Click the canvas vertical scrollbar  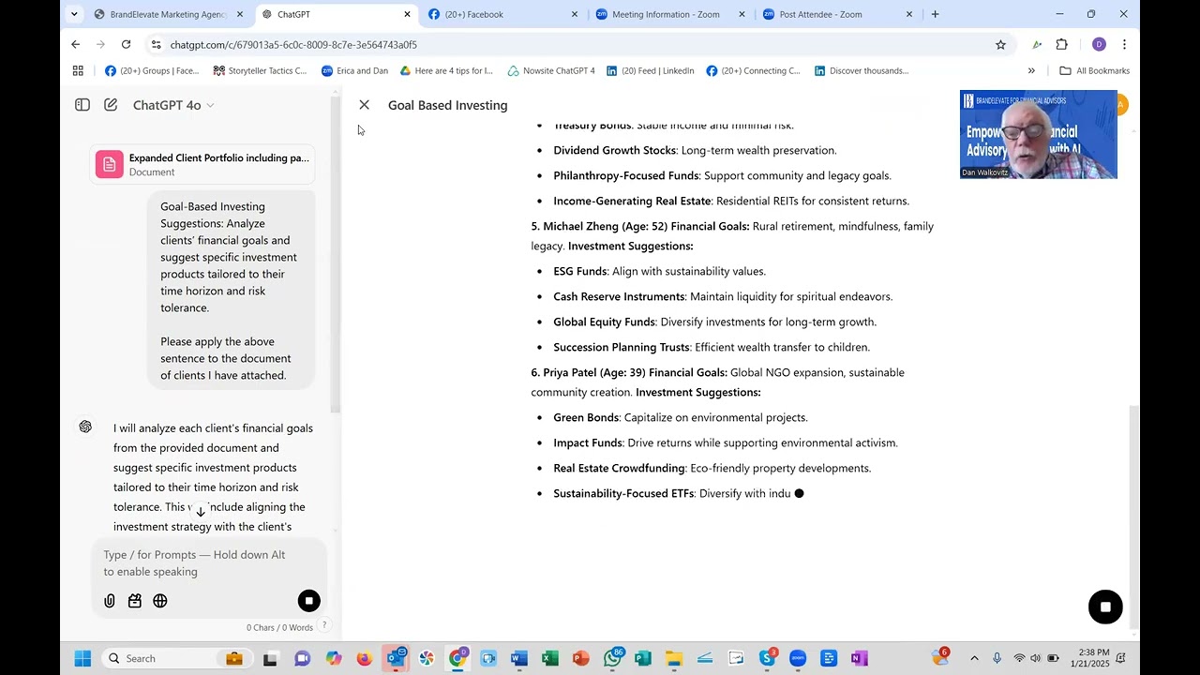click(x=1133, y=516)
